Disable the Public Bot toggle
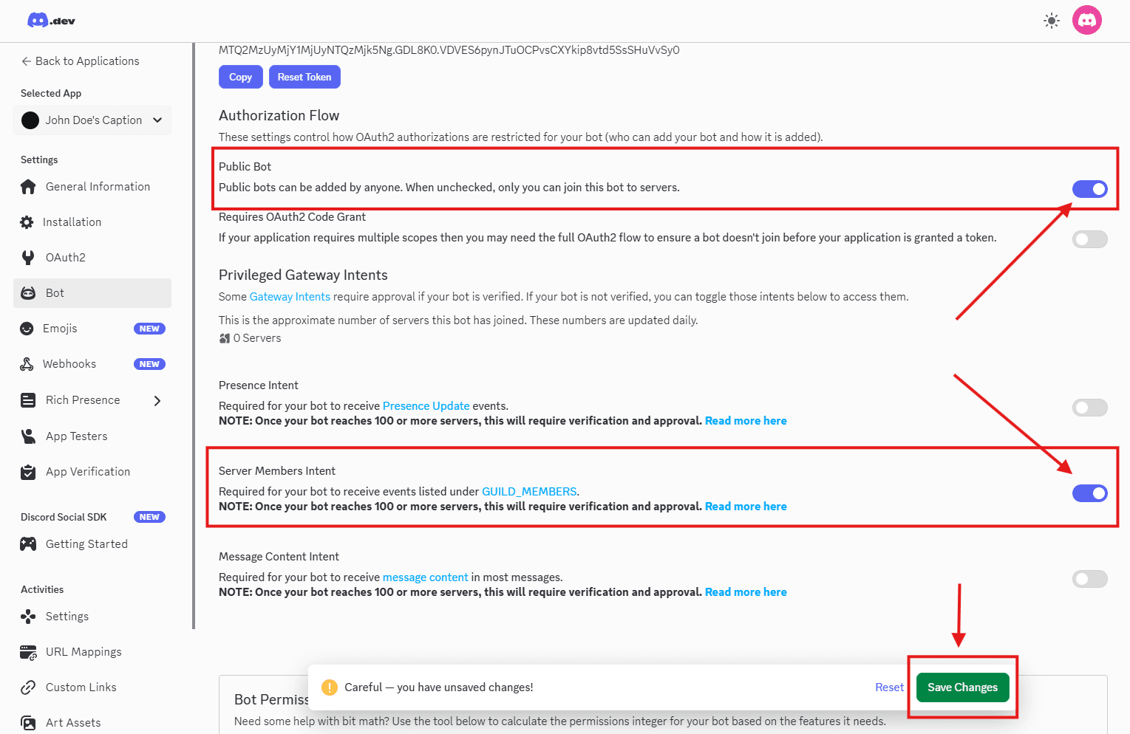Image resolution: width=1130 pixels, height=734 pixels. (1090, 189)
